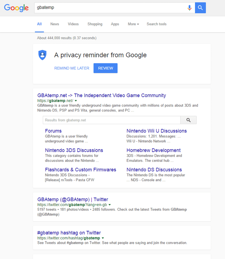Click REMIND ME LATER

click(x=72, y=68)
